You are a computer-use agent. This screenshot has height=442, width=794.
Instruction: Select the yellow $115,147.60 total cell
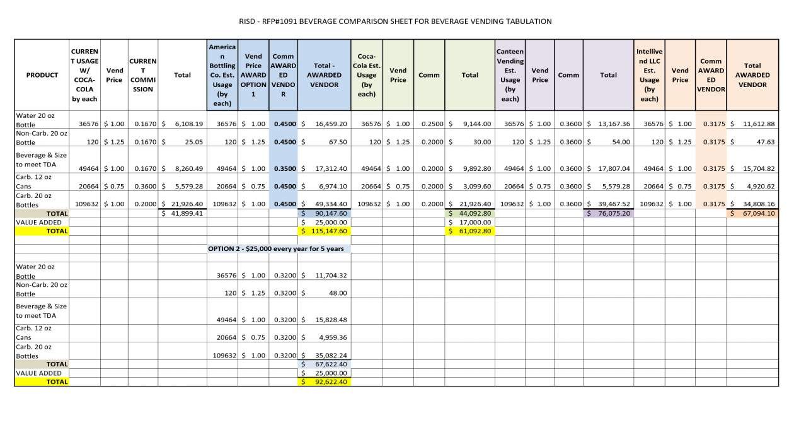[x=324, y=231]
